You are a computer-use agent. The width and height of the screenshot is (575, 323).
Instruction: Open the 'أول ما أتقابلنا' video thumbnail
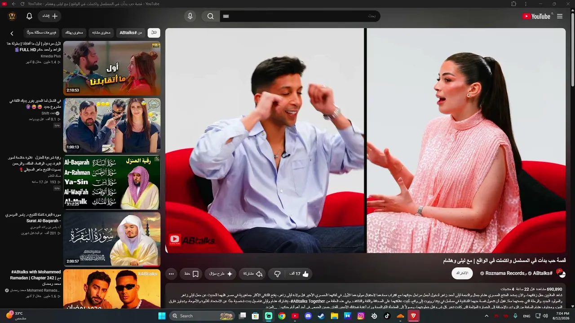tap(112, 68)
